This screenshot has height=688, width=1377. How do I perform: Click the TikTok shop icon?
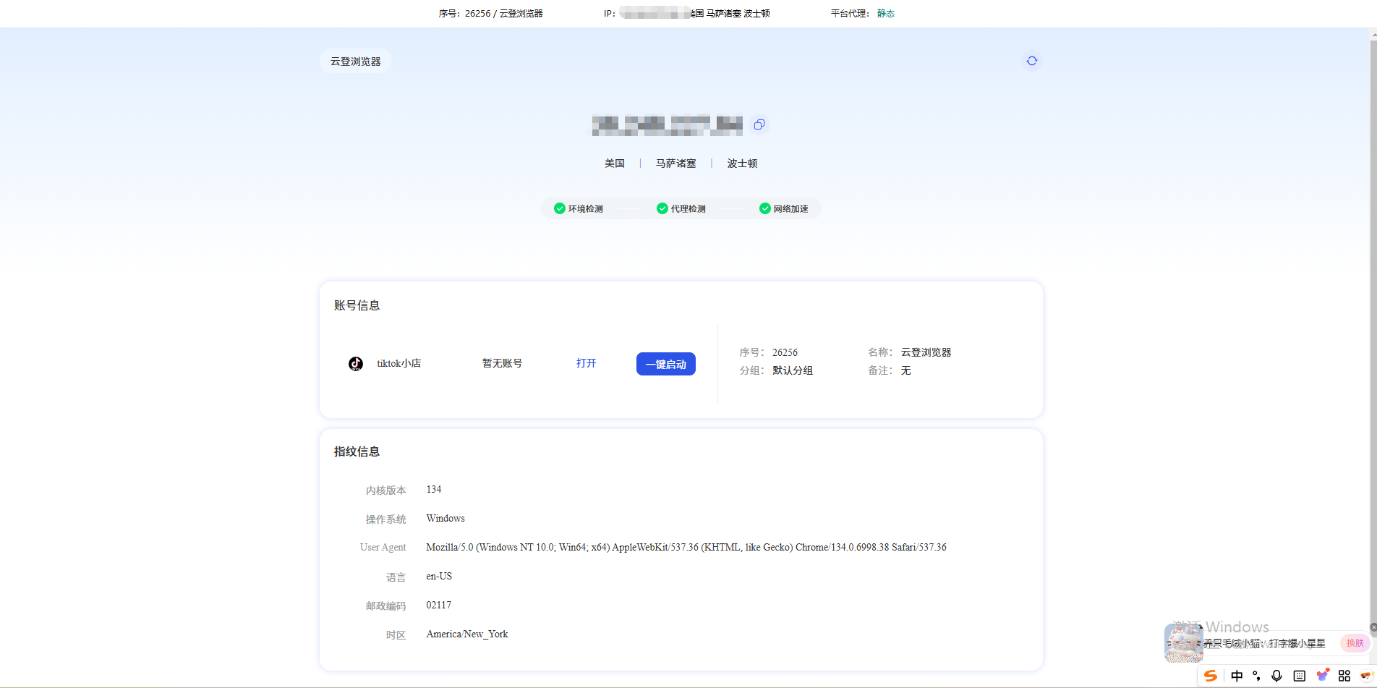coord(355,363)
